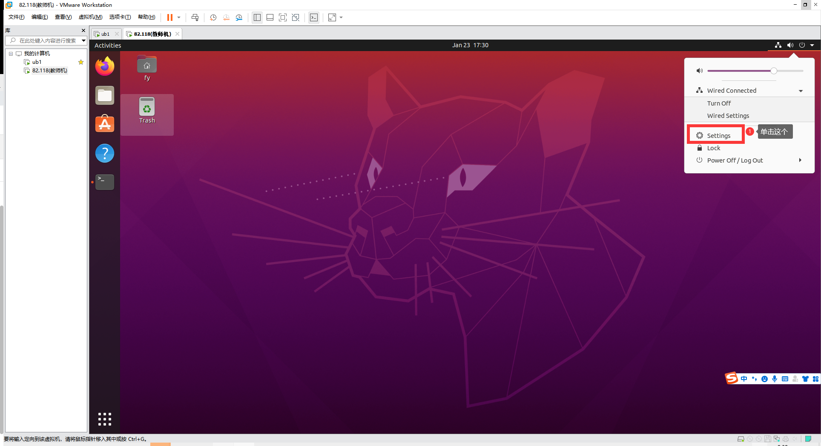The width and height of the screenshot is (821, 446).
Task: Open the Sogou toolbox grid icon
Action: pyautogui.click(x=815, y=379)
